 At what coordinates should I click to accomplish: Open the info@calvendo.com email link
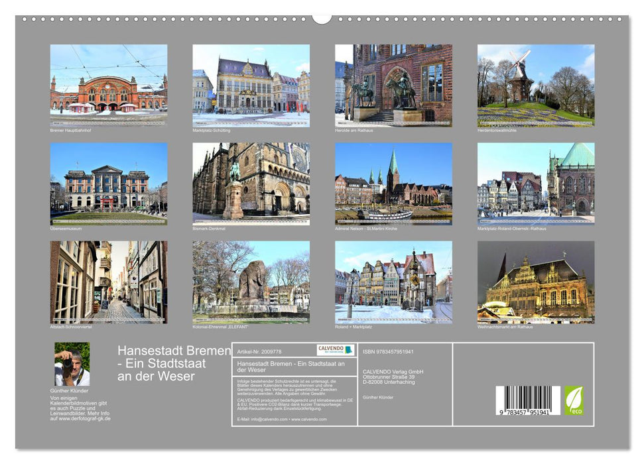click(268, 420)
